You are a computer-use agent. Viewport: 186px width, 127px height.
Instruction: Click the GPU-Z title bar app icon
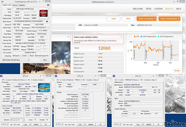(2, 2)
